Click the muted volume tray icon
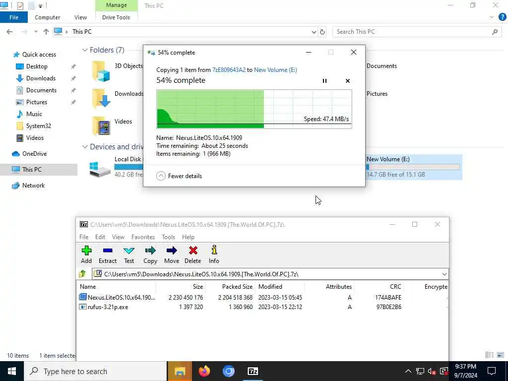508x381 pixels. coord(432,371)
